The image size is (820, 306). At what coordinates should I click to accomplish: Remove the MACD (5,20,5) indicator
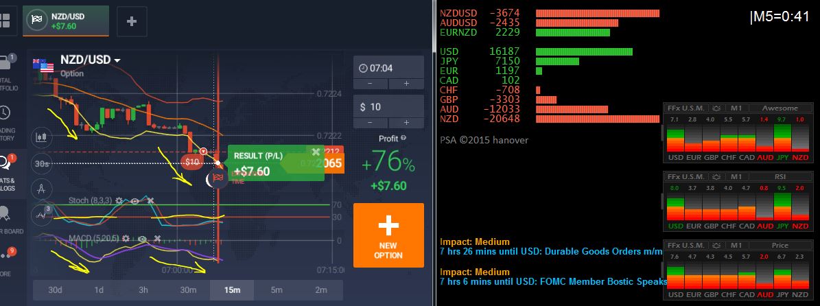(x=157, y=239)
